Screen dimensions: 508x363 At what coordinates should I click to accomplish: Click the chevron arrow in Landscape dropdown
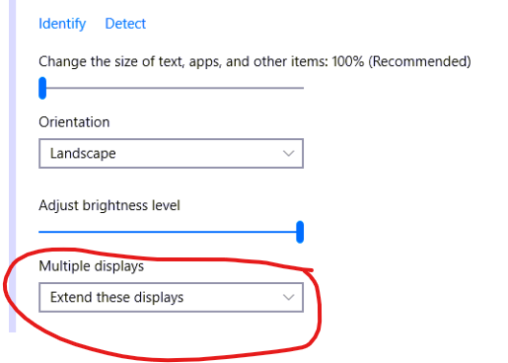[x=288, y=154]
